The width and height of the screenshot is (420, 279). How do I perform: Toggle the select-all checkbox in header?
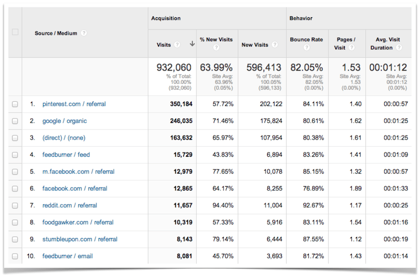click(15, 32)
